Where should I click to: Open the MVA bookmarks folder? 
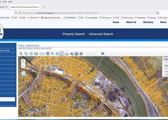[22, 18]
